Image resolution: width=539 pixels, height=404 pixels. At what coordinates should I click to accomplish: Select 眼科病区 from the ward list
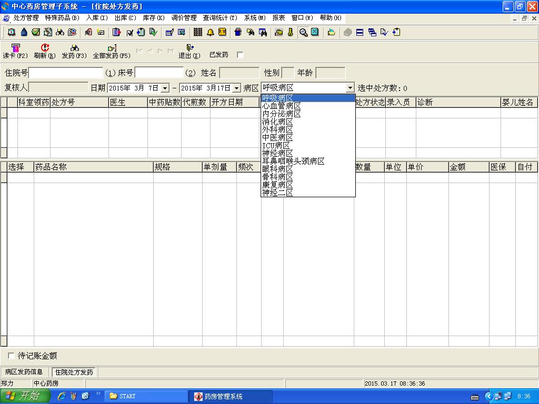[x=308, y=169]
